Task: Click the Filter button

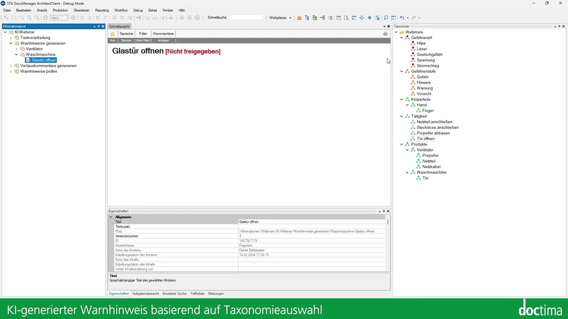Action: click(x=143, y=34)
